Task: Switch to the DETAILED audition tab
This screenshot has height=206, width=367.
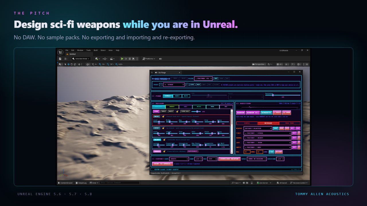Action: coord(268,123)
